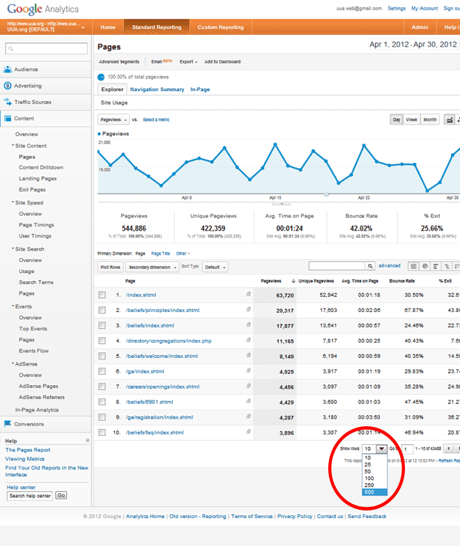Switch to performance bar view icon
The height and width of the screenshot is (546, 460).
click(x=436, y=266)
